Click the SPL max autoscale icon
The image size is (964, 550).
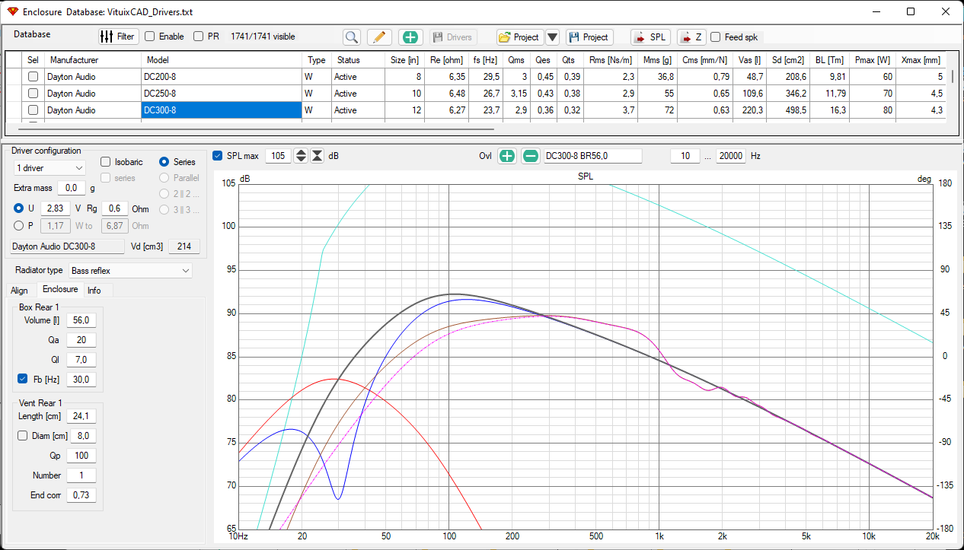pos(317,156)
